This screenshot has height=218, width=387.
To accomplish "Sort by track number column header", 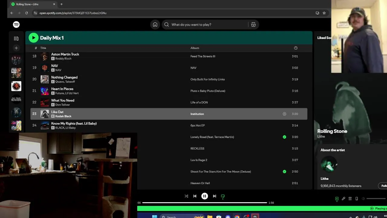I will [36, 48].
